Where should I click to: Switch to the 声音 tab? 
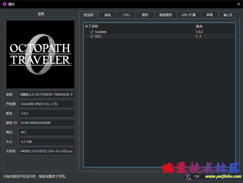[210, 15]
